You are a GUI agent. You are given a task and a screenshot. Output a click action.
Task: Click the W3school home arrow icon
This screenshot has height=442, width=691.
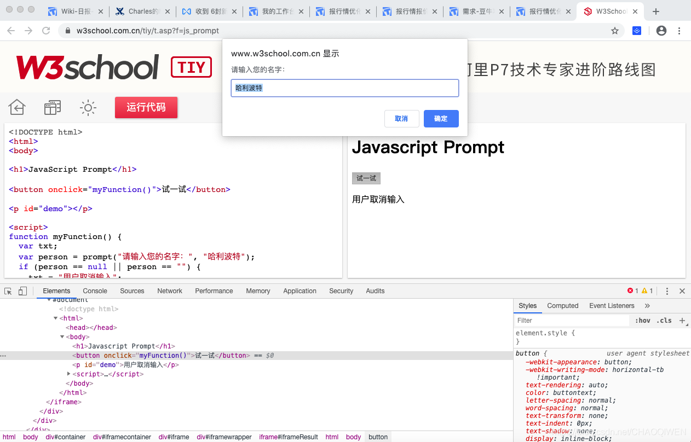coord(17,107)
